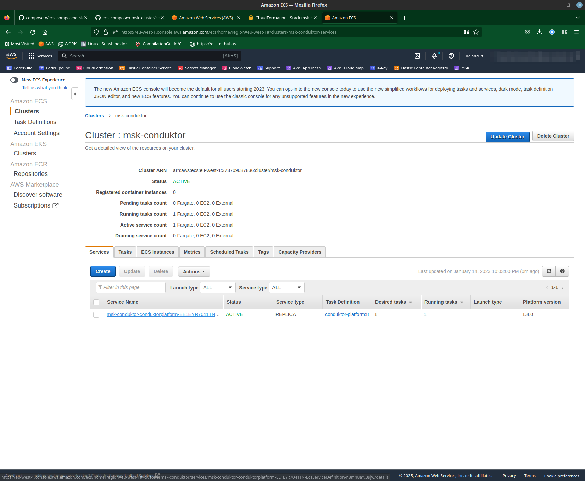Click Clusters breadcrumb link
Image resolution: width=585 pixels, height=481 pixels.
[94, 116]
